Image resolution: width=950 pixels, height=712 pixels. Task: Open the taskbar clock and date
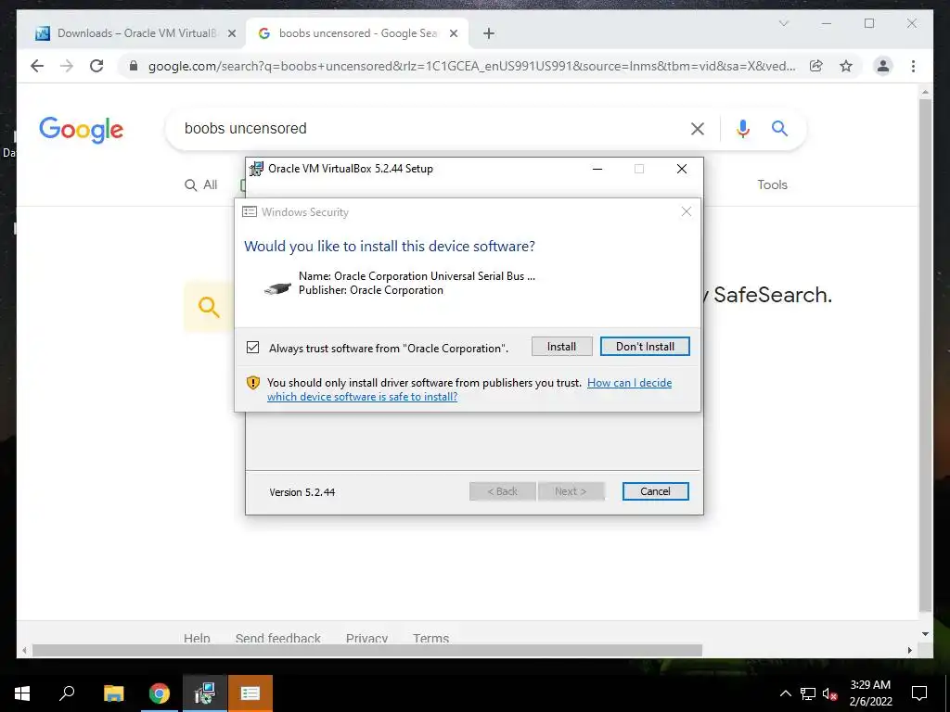[x=870, y=693]
